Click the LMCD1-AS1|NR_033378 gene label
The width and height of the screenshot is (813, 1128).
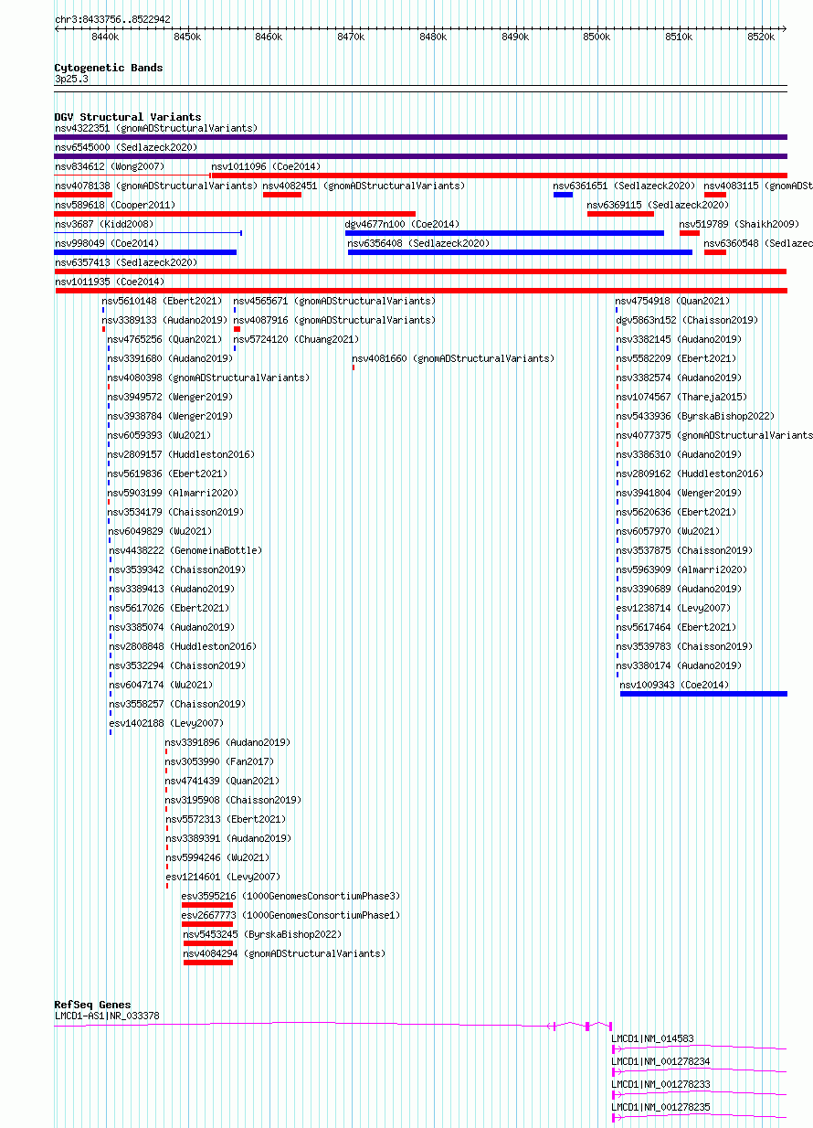(107, 1016)
